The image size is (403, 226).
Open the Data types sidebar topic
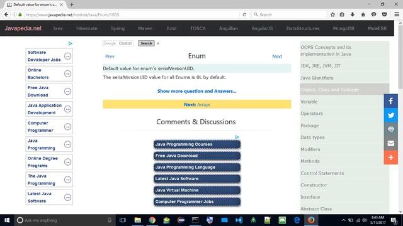pyautogui.click(x=344, y=137)
